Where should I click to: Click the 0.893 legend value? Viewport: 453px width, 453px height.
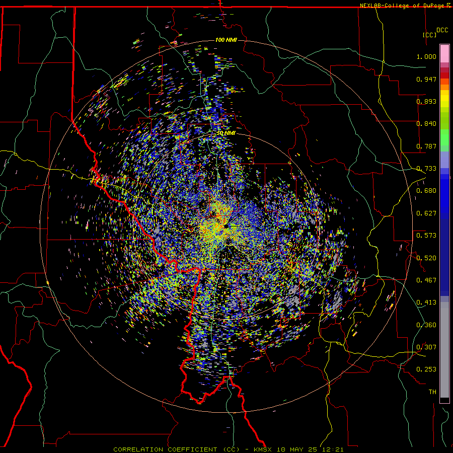click(x=426, y=101)
